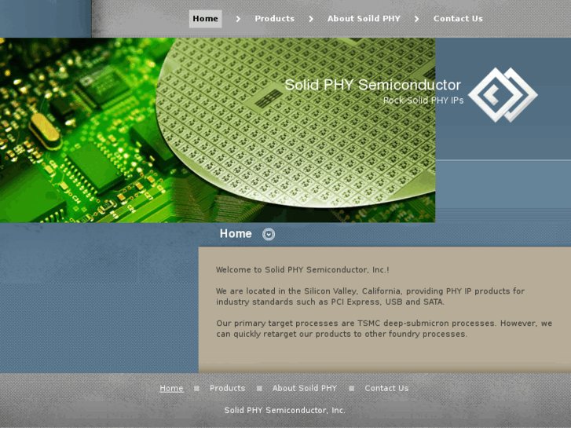
Task: Open Contact Us in the top navigation bar
Action: click(458, 19)
